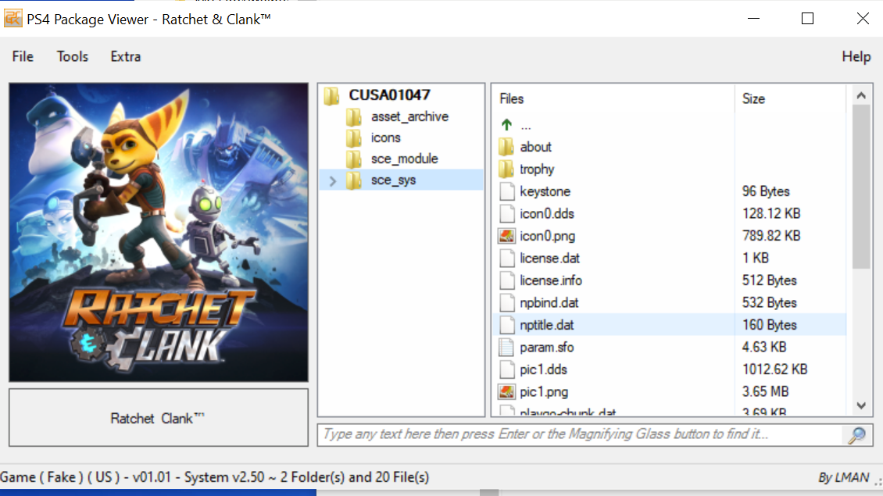Image resolution: width=883 pixels, height=496 pixels.
Task: Click the Ratchet & Clank cover image
Action: tap(159, 233)
